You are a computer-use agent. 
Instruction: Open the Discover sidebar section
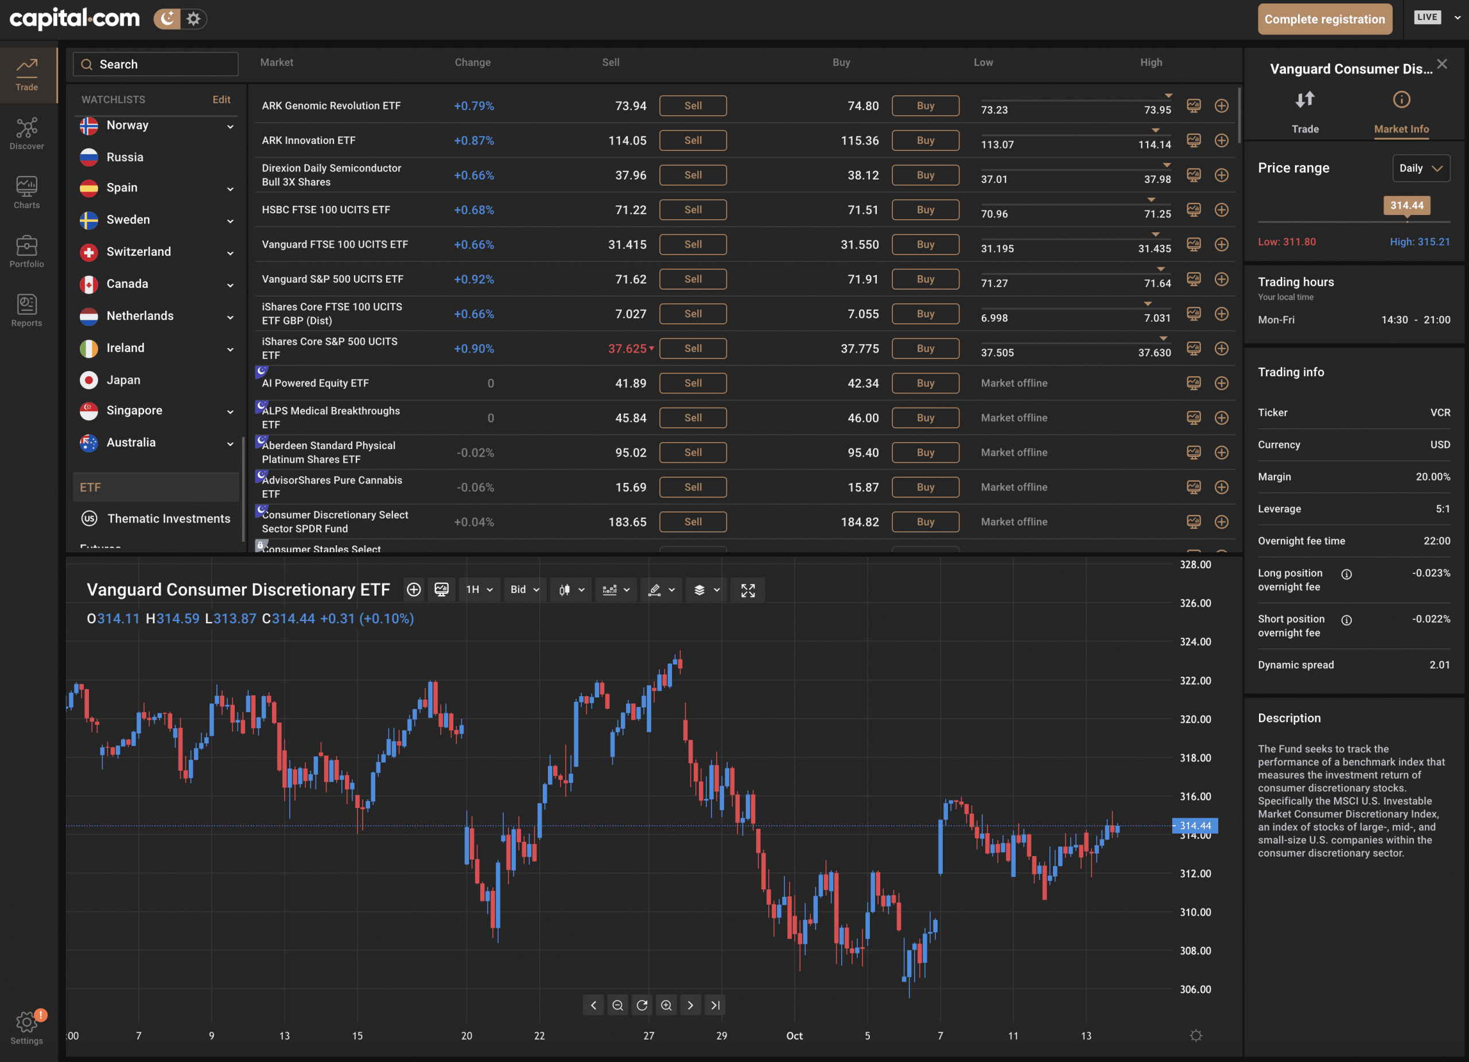26,134
